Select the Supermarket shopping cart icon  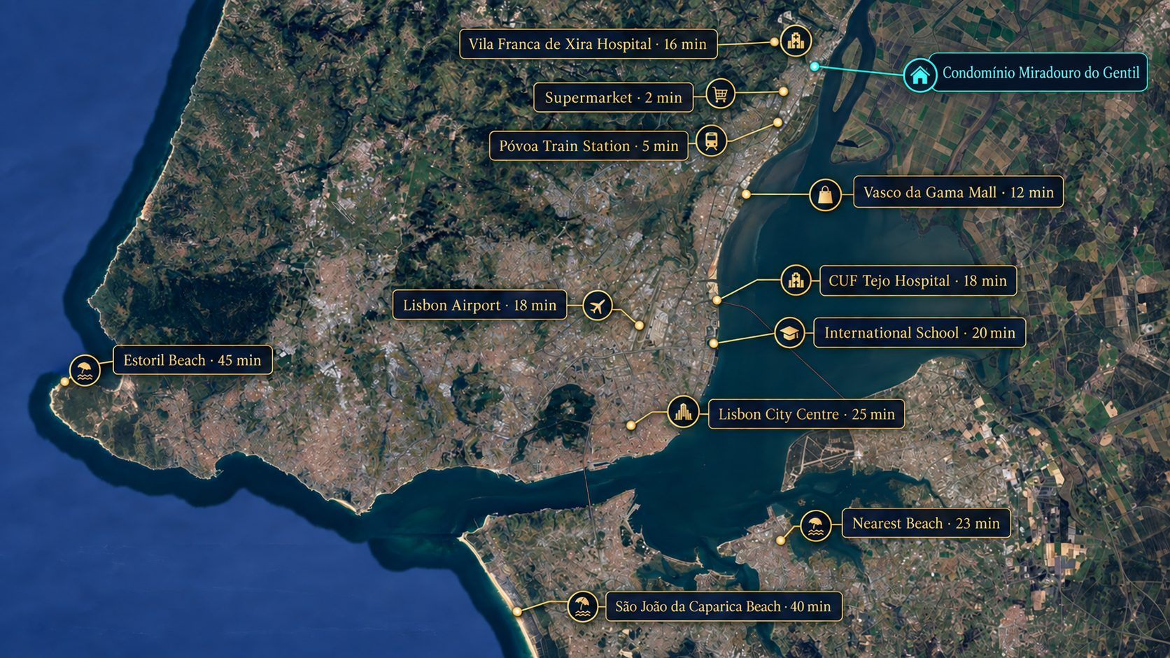[x=721, y=94]
